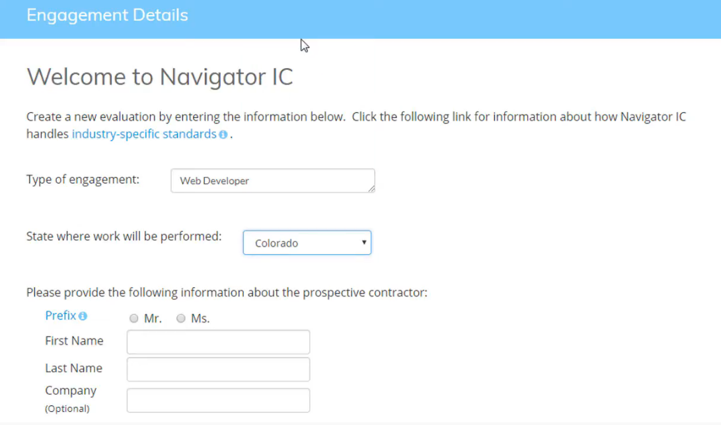
Task: Click the State where work performed label
Action: (x=124, y=236)
